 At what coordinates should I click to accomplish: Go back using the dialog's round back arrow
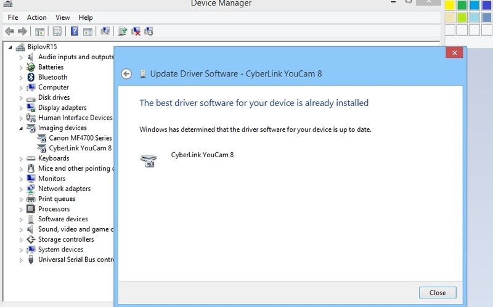click(x=126, y=74)
